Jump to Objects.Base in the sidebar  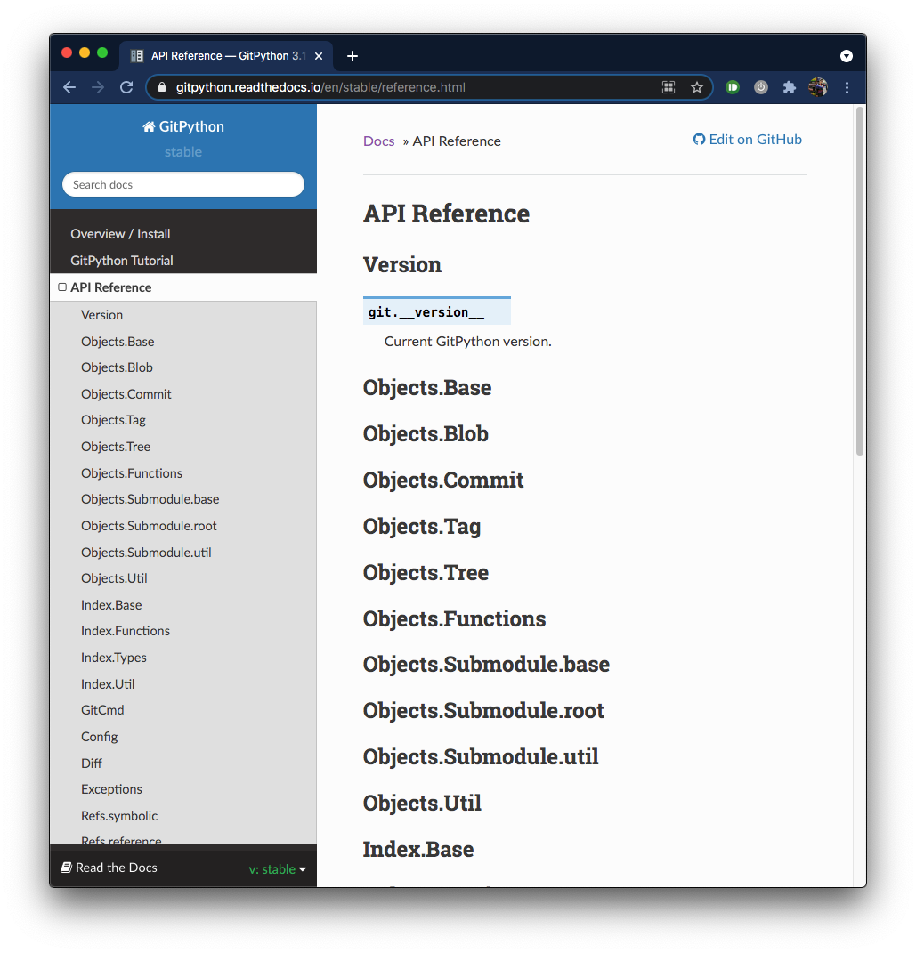click(118, 342)
